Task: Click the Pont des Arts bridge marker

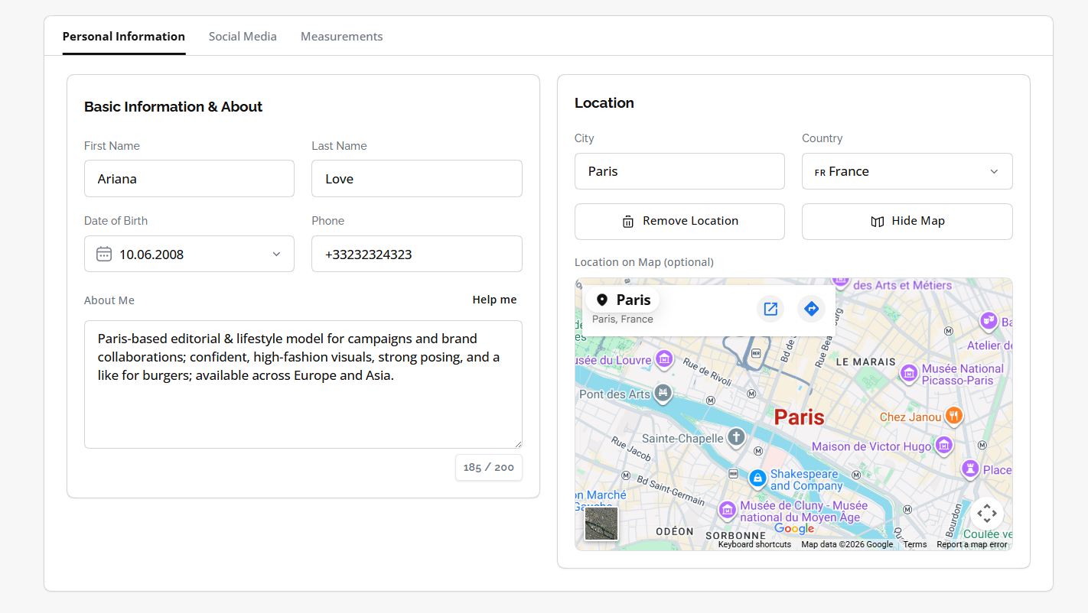Action: [x=663, y=394]
